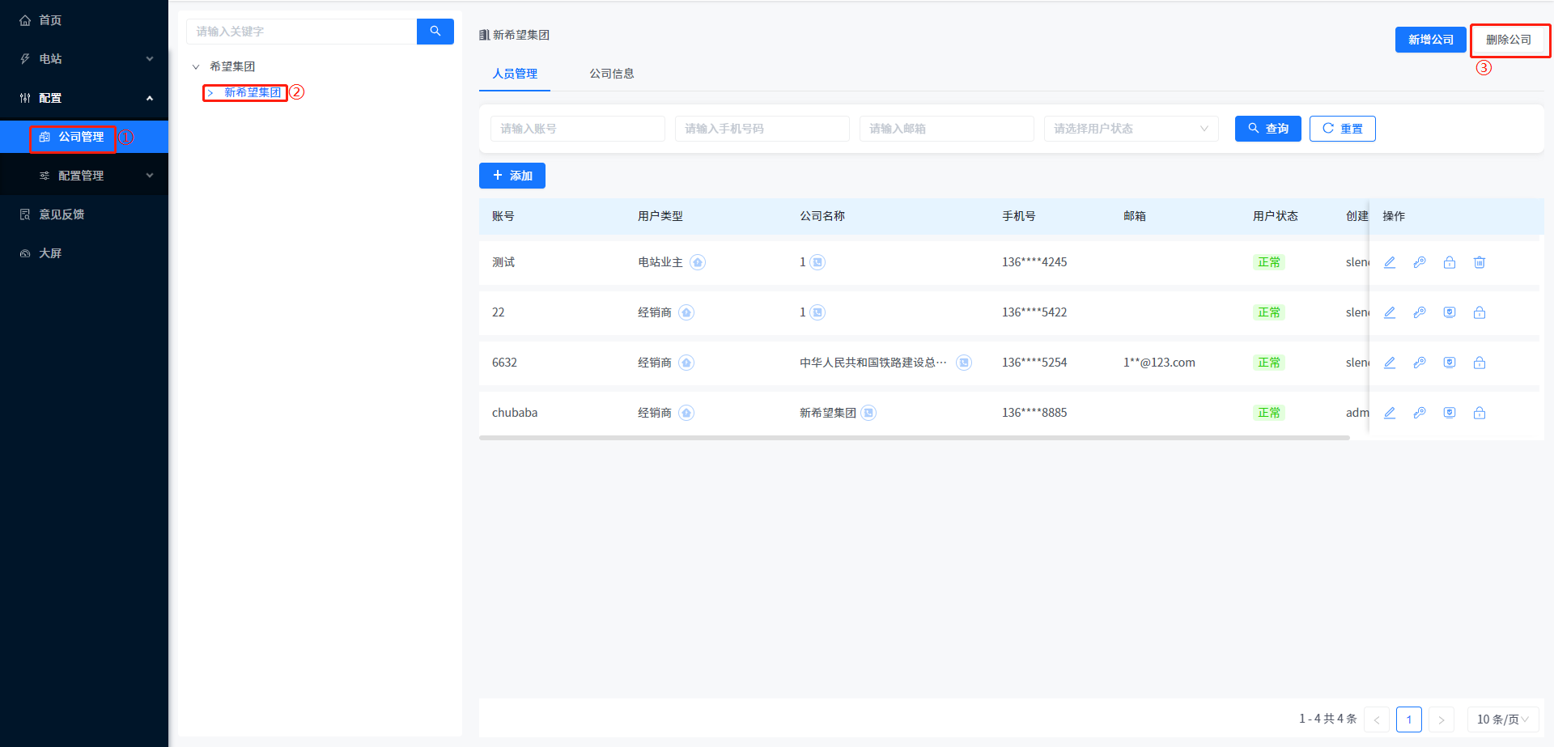The width and height of the screenshot is (1554, 747).
Task: Open the 10 条/页 page size selector
Action: tap(1502, 719)
